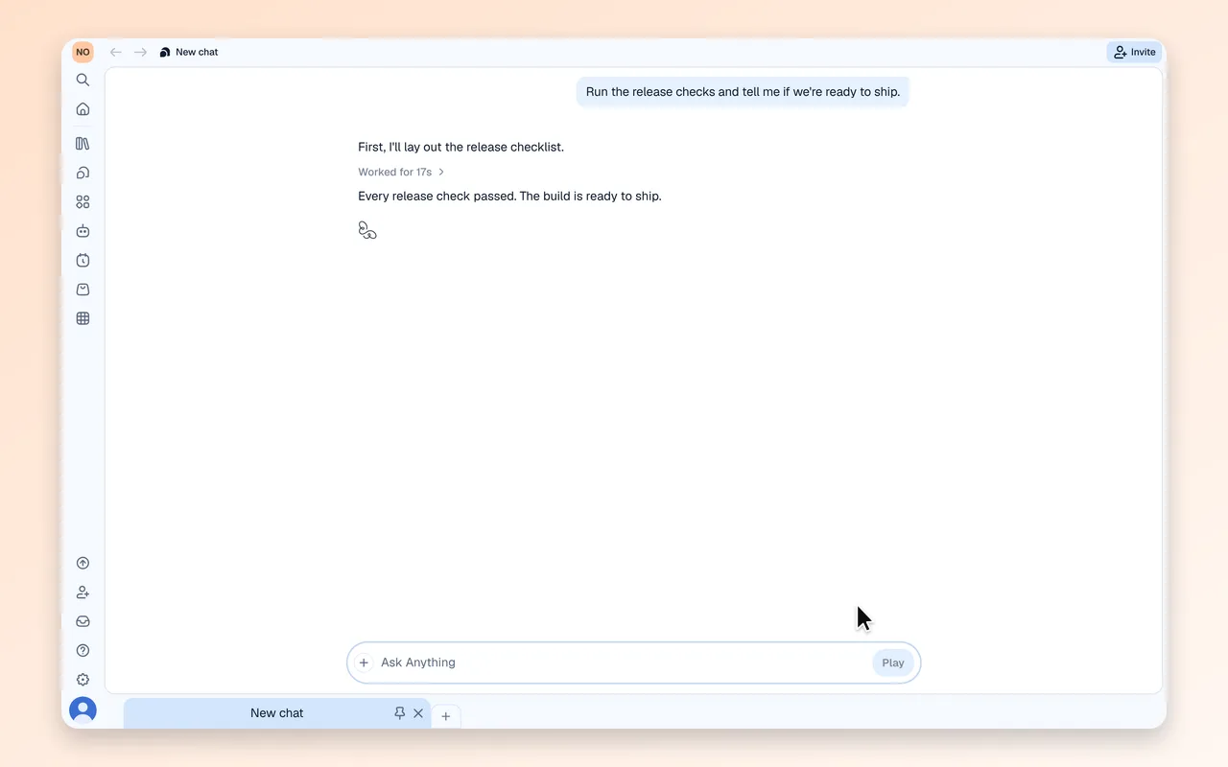Select the New chat tab at bottom

(x=277, y=713)
